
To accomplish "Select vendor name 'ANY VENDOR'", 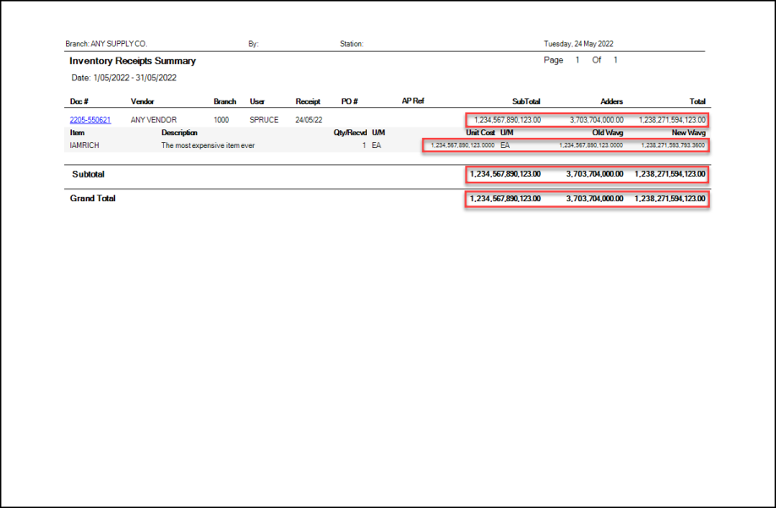I will click(153, 120).
